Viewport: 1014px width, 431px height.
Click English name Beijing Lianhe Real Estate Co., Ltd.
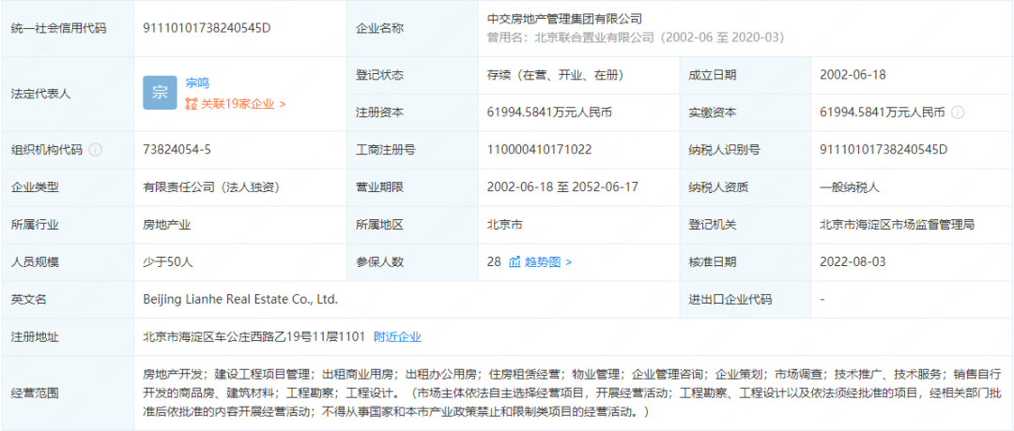[x=240, y=300]
